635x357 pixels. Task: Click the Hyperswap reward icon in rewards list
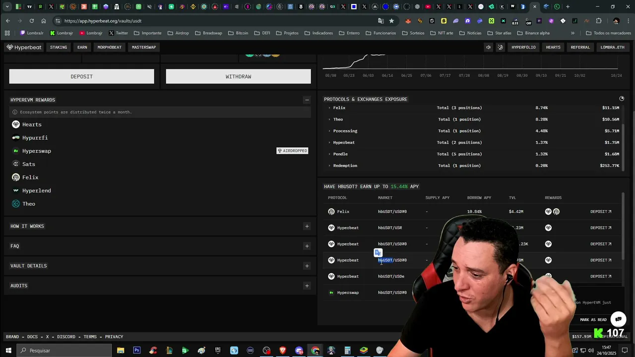point(16,151)
